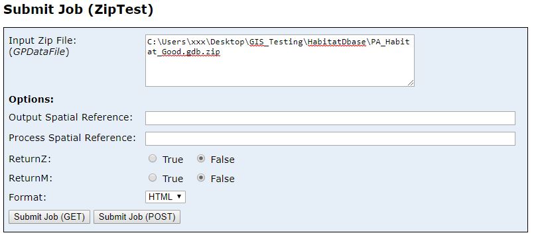Select True radio button for ReturnM
Screen dimensions: 538x241
pyautogui.click(x=153, y=177)
